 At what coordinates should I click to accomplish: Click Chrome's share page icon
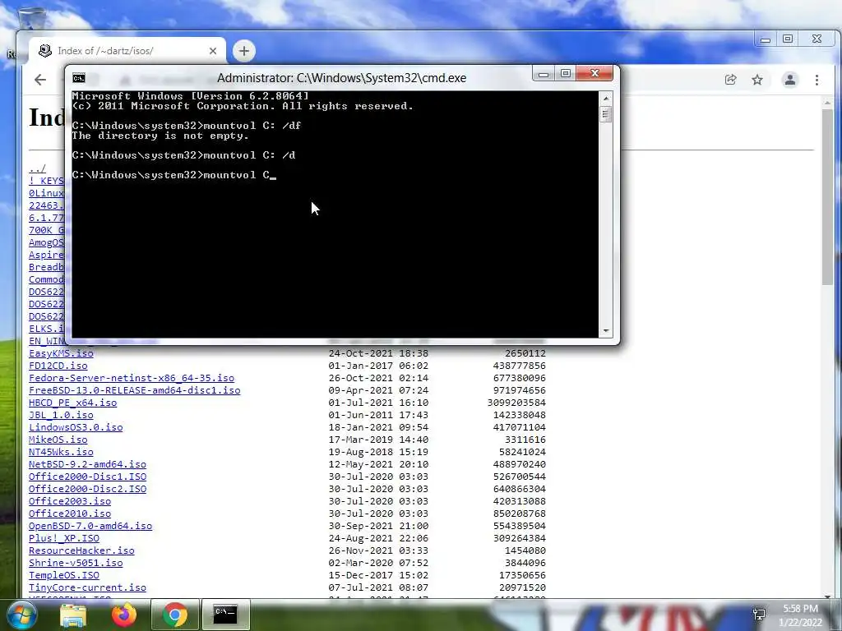tap(730, 80)
